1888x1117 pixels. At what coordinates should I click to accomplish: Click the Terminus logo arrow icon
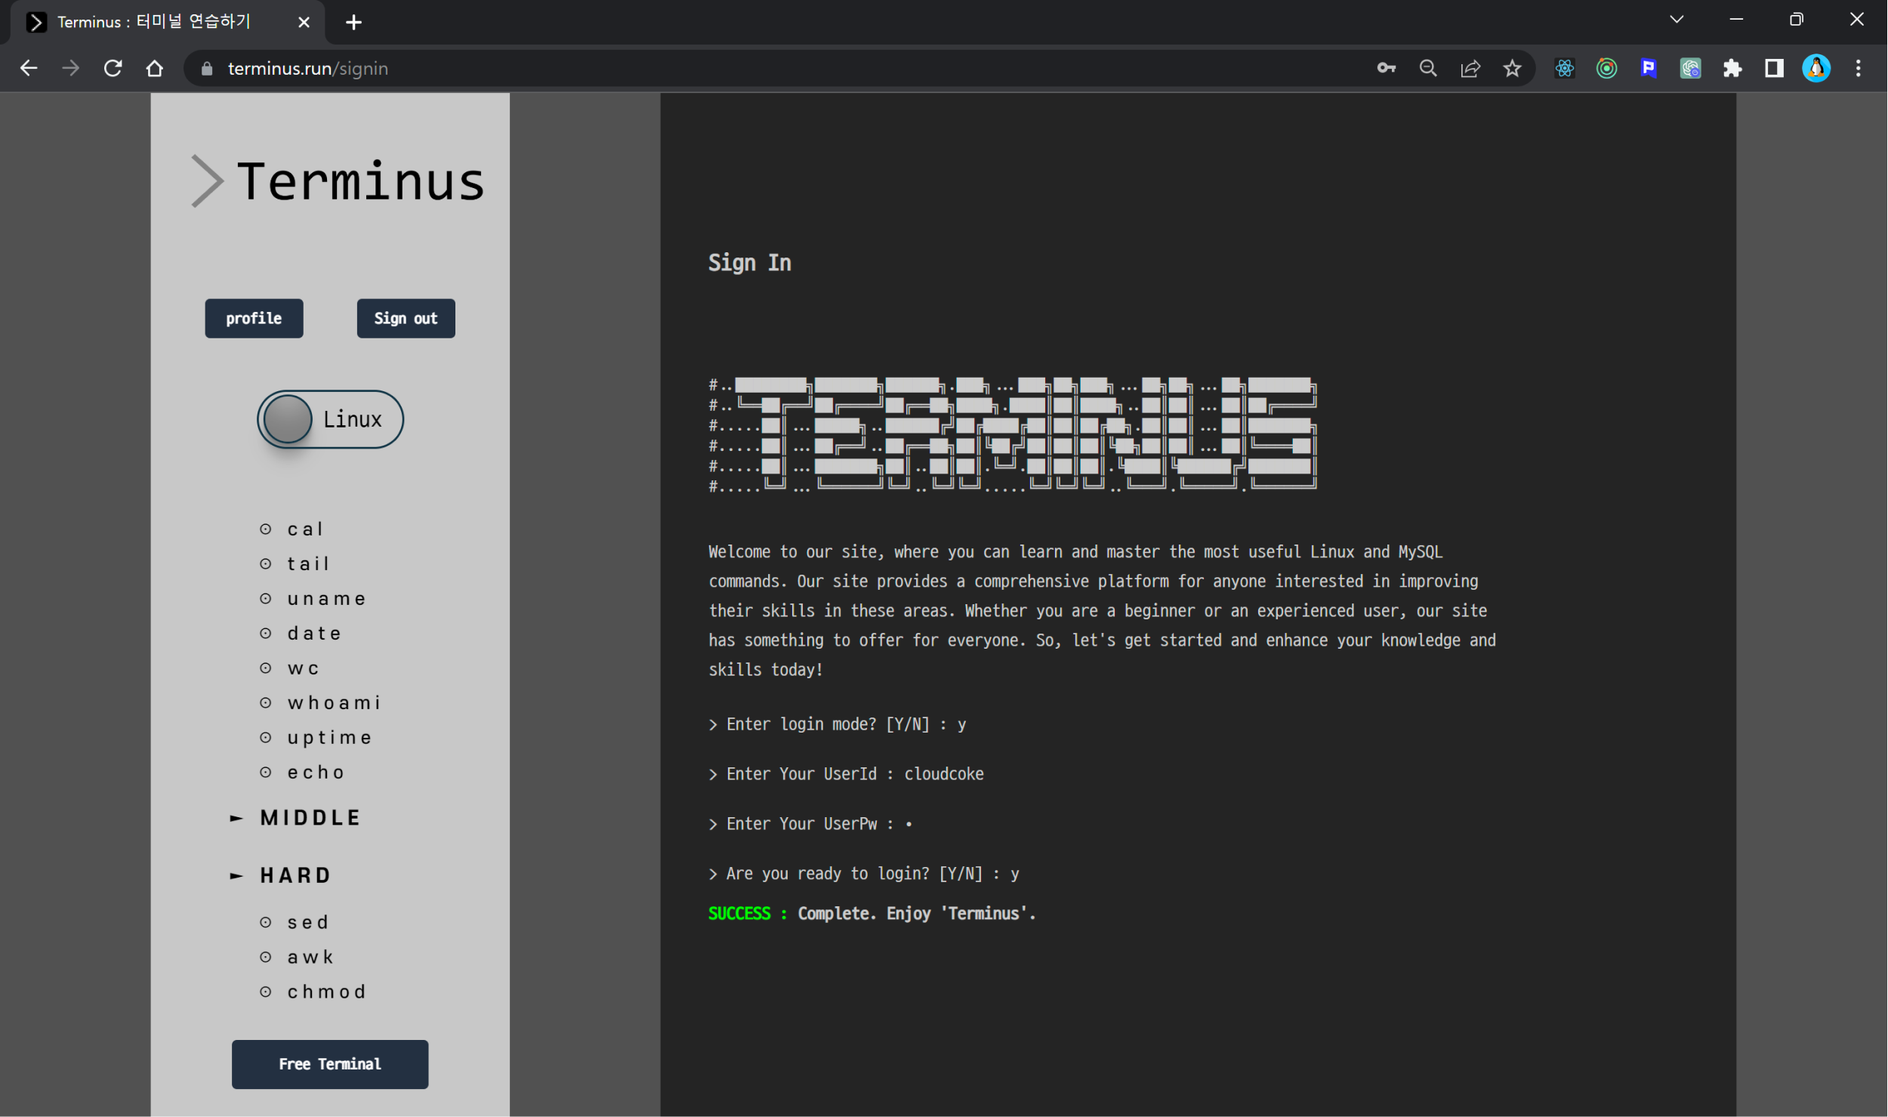tap(206, 181)
